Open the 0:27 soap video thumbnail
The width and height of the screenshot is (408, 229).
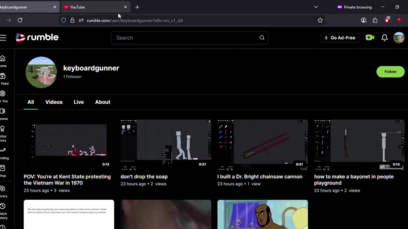coord(166,145)
